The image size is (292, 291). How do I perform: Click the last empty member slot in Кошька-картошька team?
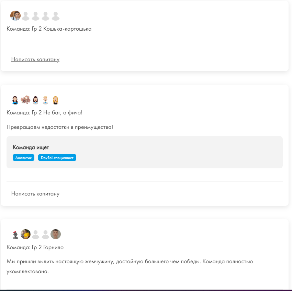tap(56, 16)
